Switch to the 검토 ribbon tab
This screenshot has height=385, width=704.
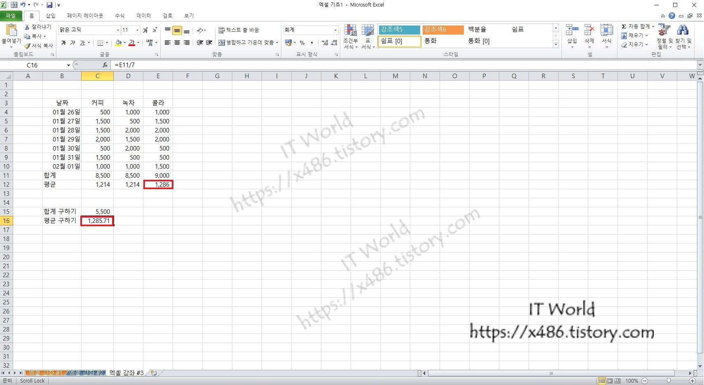167,16
